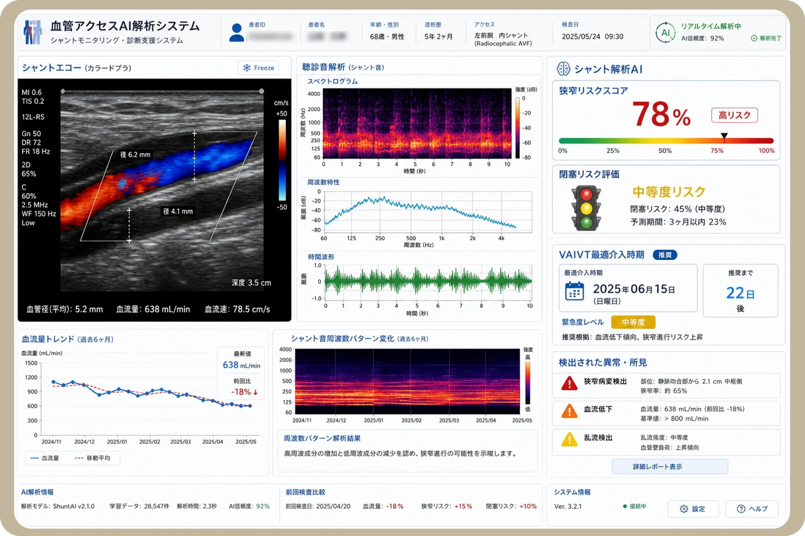Click 血管径(平均): 5.2 mm readout
This screenshot has width=805, height=536.
(64, 309)
